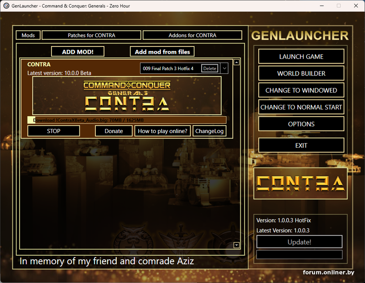Click Add mod from files
Viewport: 365px width, 283px height.
pos(162,51)
